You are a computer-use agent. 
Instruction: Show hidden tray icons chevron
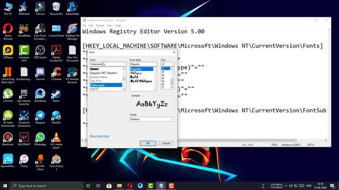pos(286,186)
